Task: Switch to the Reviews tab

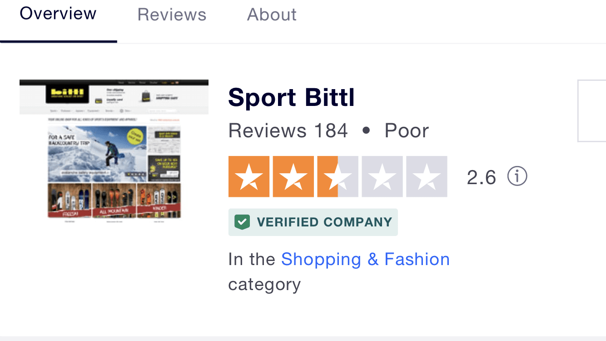Action: coord(172,15)
